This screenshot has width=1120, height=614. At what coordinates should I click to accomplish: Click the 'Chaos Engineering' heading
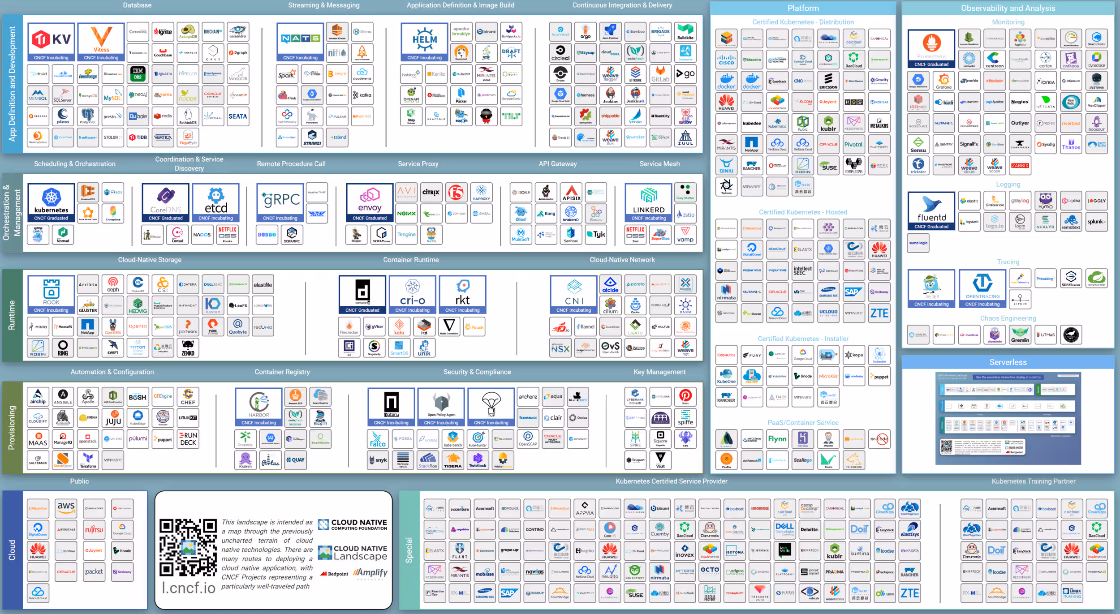1008,318
